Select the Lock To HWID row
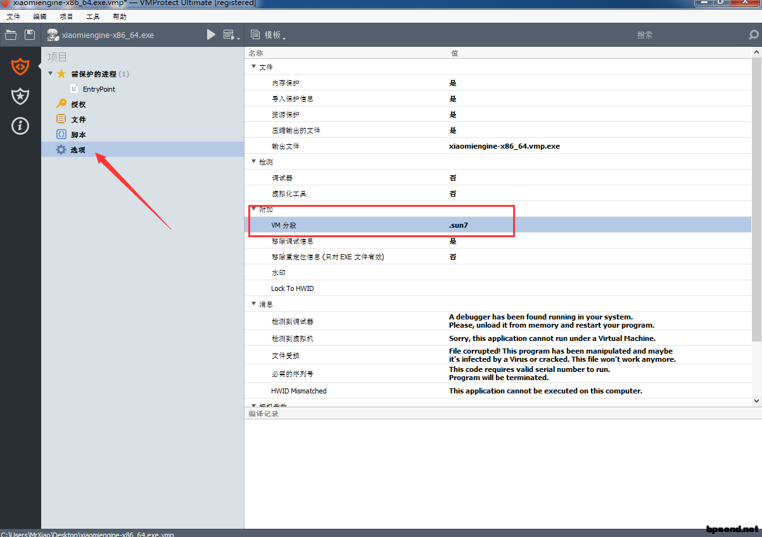 [498, 288]
